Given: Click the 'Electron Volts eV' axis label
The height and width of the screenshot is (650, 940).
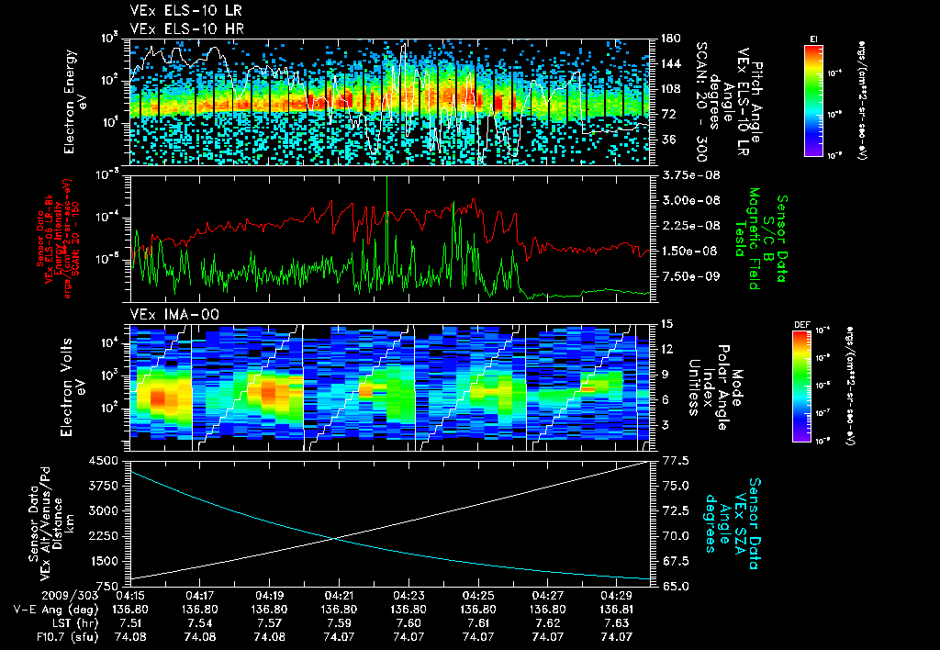Looking at the screenshot, I should 73,387.
